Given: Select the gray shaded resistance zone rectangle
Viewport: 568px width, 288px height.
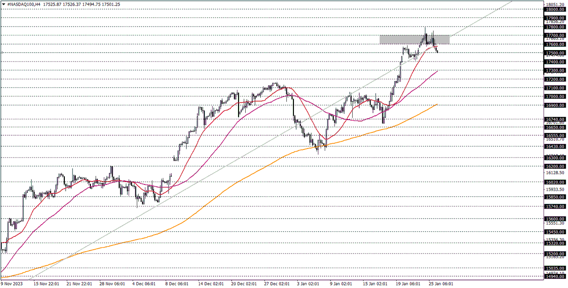Looking at the screenshot, I should pos(414,40).
